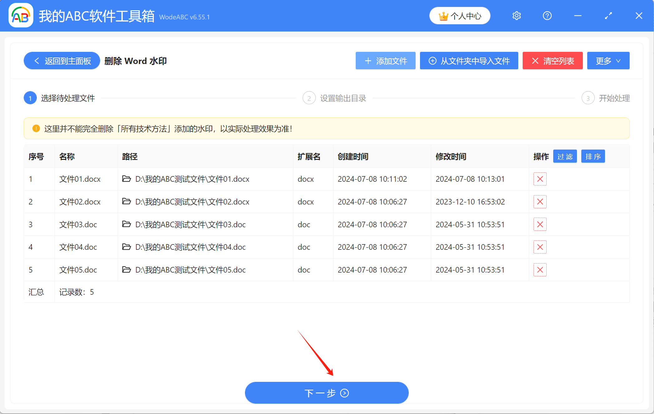
Task: Click the warning icon in the yellow notice
Action: pos(36,128)
